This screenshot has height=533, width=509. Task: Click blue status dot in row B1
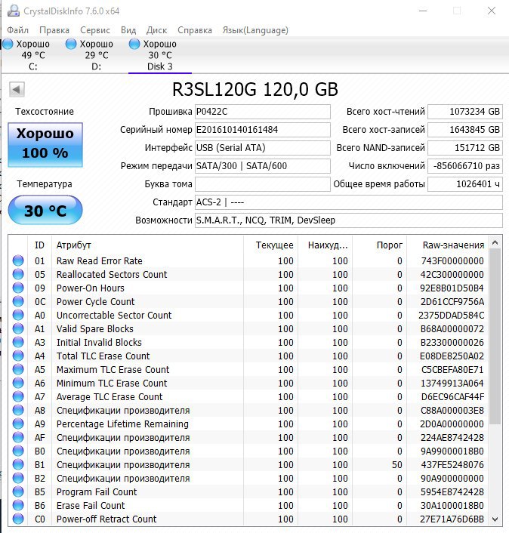[18, 464]
